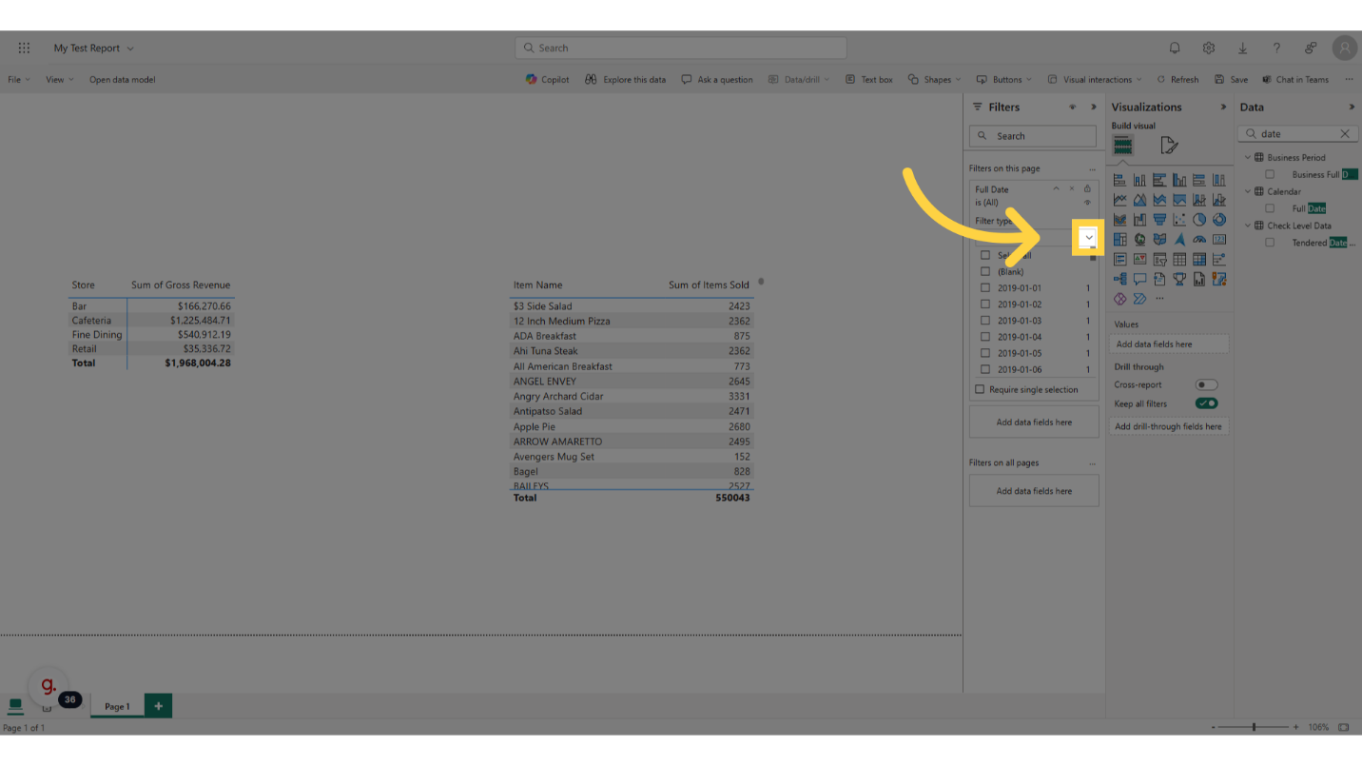
Task: Choose the funnel chart visualization
Action: pyautogui.click(x=1159, y=219)
